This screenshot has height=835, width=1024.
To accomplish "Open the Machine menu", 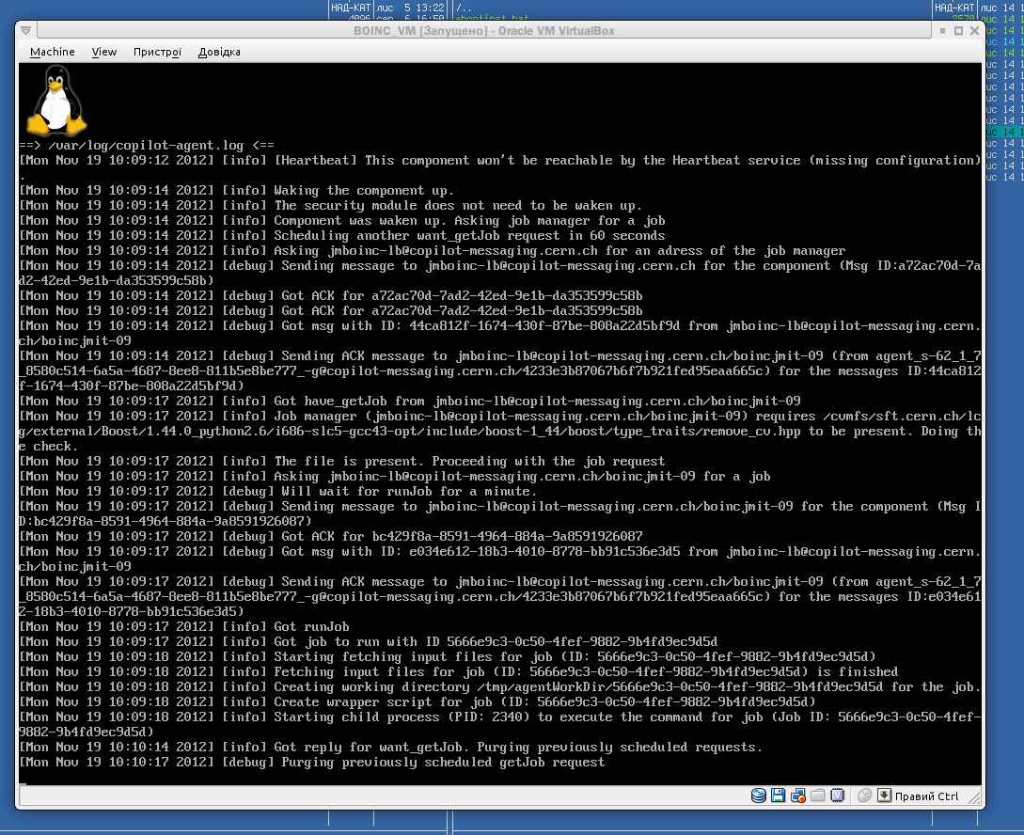I will click(x=52, y=52).
